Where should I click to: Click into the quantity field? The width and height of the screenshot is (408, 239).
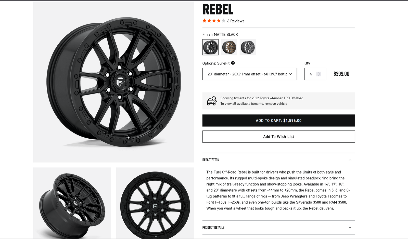[x=311, y=74]
